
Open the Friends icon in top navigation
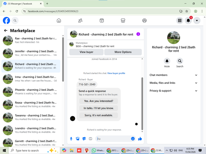click(80, 21)
